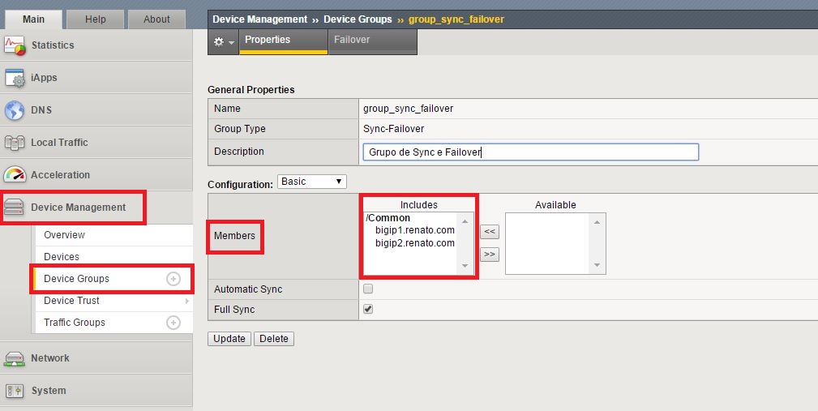Open the Help tab

[96, 19]
